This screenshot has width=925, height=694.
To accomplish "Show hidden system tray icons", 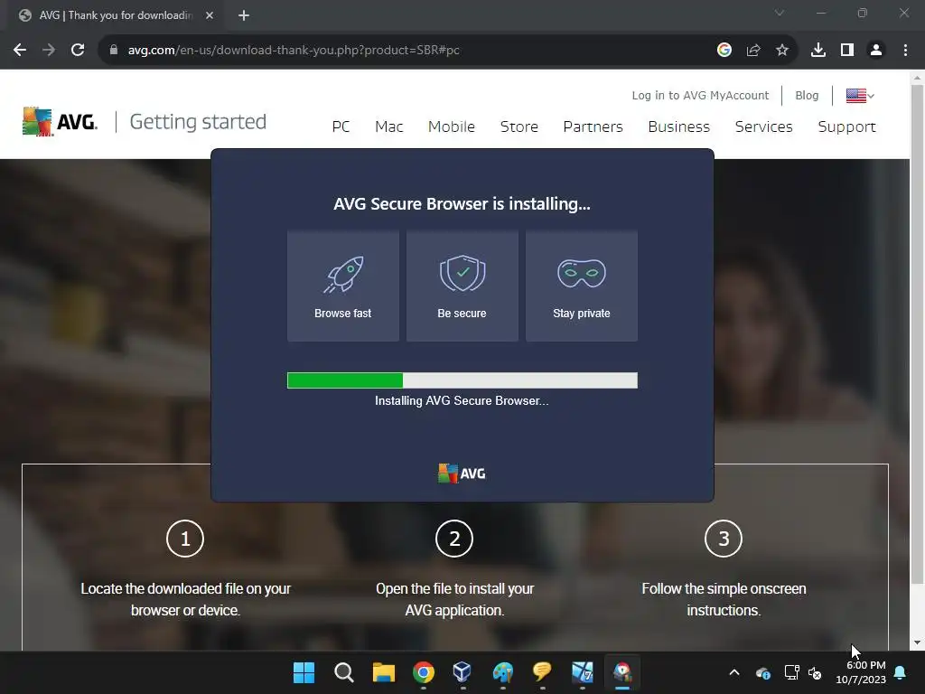I will [x=734, y=672].
